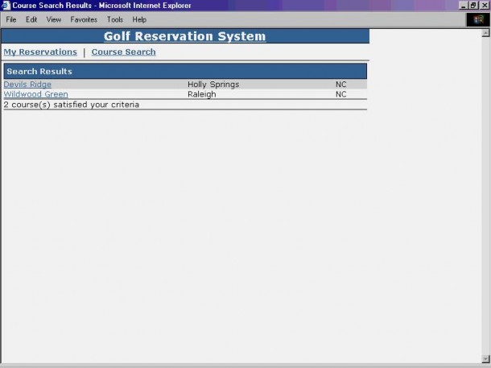Open the Devils Ridge course

click(x=27, y=85)
